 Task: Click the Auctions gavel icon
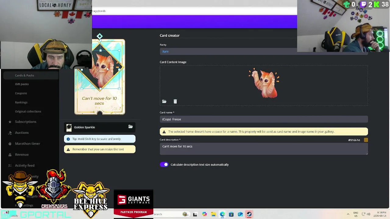[x=10, y=133]
